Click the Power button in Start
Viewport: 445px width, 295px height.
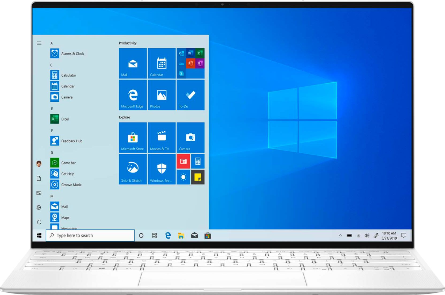coord(39,222)
